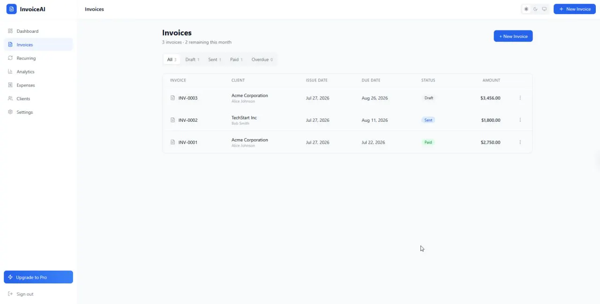The height and width of the screenshot is (304, 600).
Task: Click the lightning icon on Upgrade button
Action: (10, 277)
